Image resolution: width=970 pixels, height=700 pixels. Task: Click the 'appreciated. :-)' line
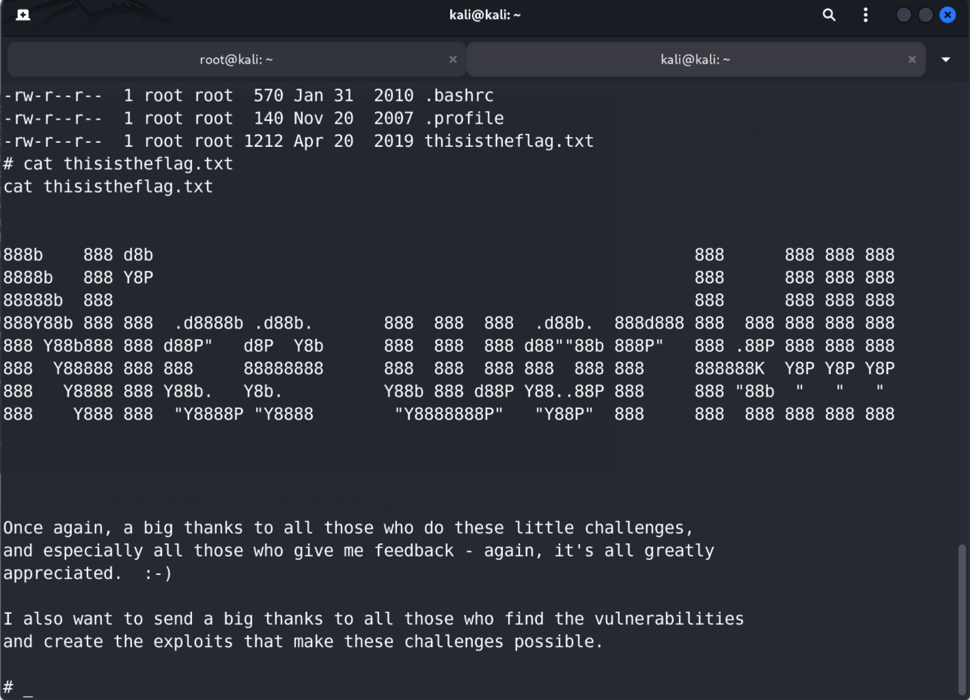pos(87,573)
